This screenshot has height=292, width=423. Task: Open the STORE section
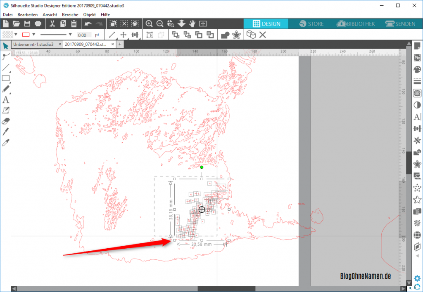click(311, 24)
